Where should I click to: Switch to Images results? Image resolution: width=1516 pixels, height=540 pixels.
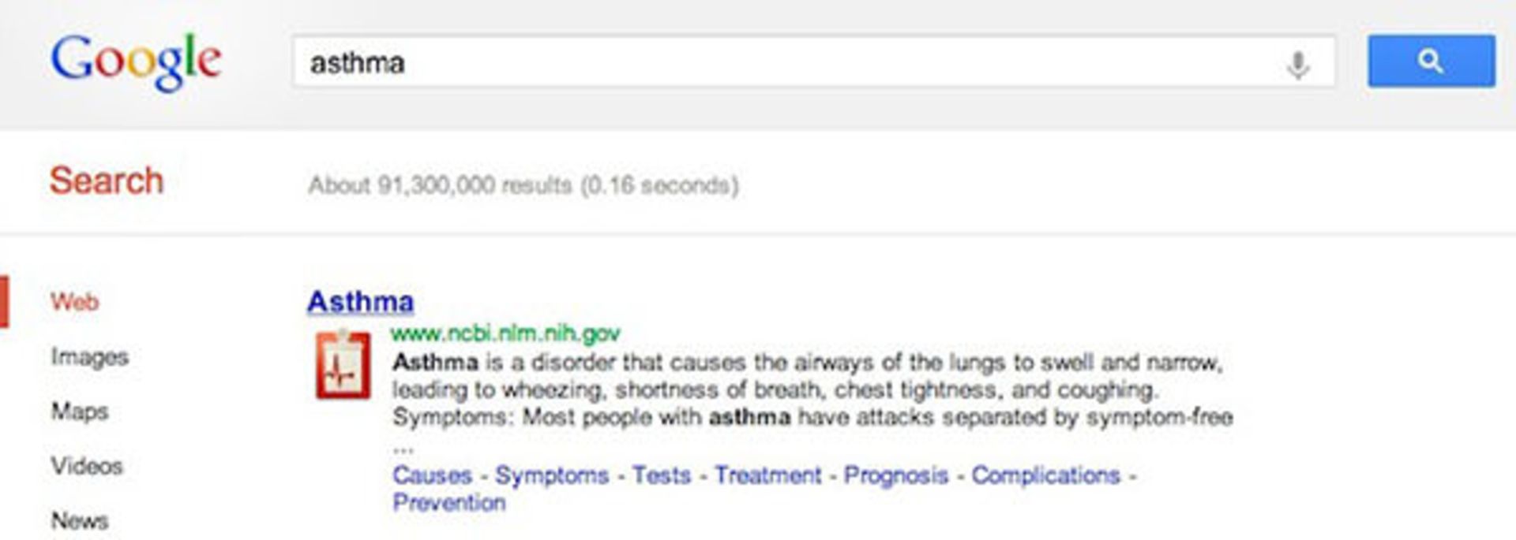click(x=89, y=356)
